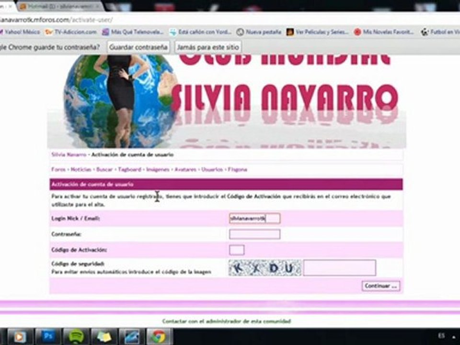Image resolution: width=460 pixels, height=345 pixels.
Task: Click the Silvia Navarro breadcrumb link
Action: [x=69, y=155]
